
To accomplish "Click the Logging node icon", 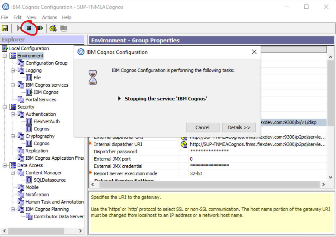I will click(x=21, y=70).
